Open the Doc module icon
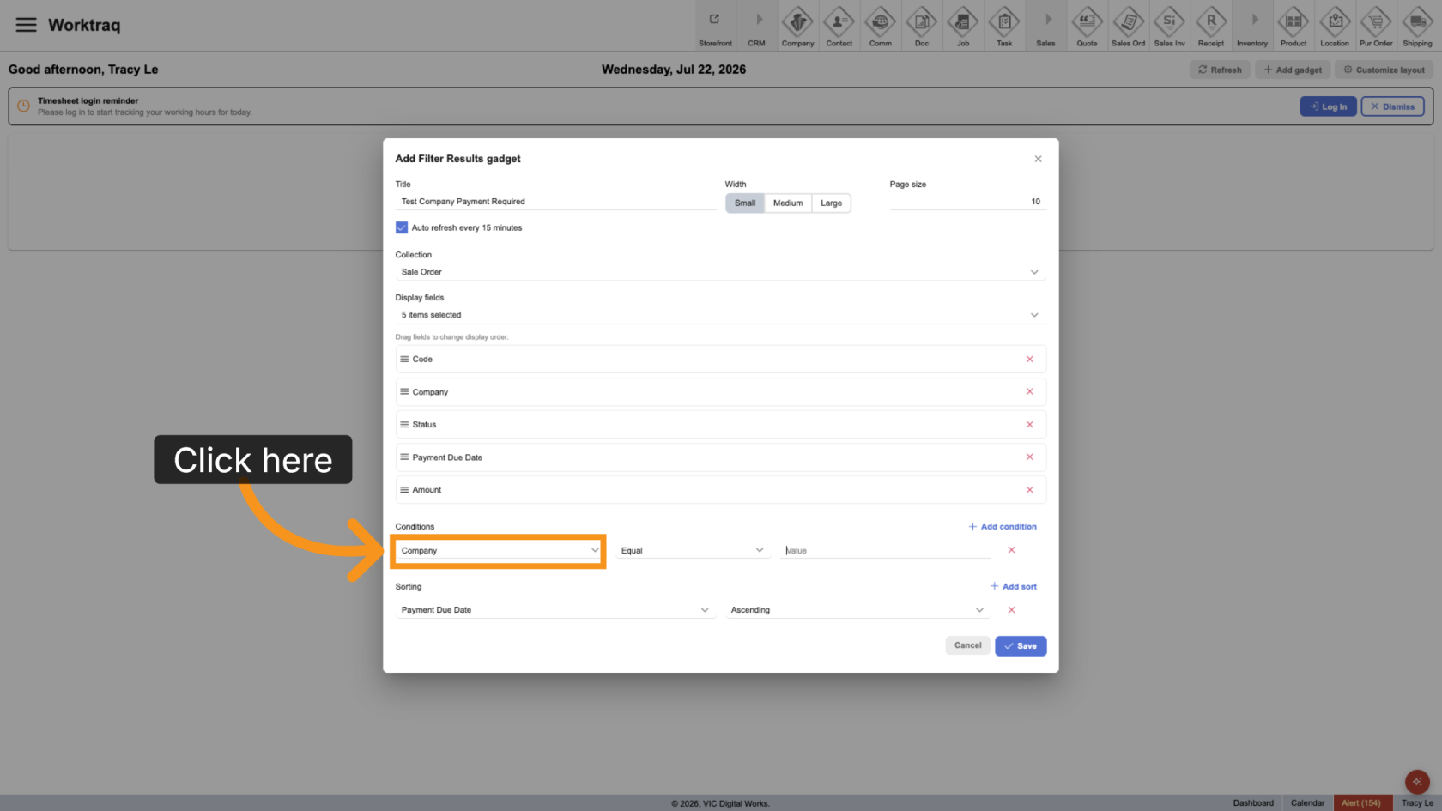This screenshot has height=811, width=1442. point(921,26)
